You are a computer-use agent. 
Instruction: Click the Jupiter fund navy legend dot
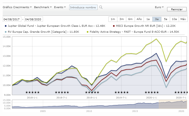[6, 26]
